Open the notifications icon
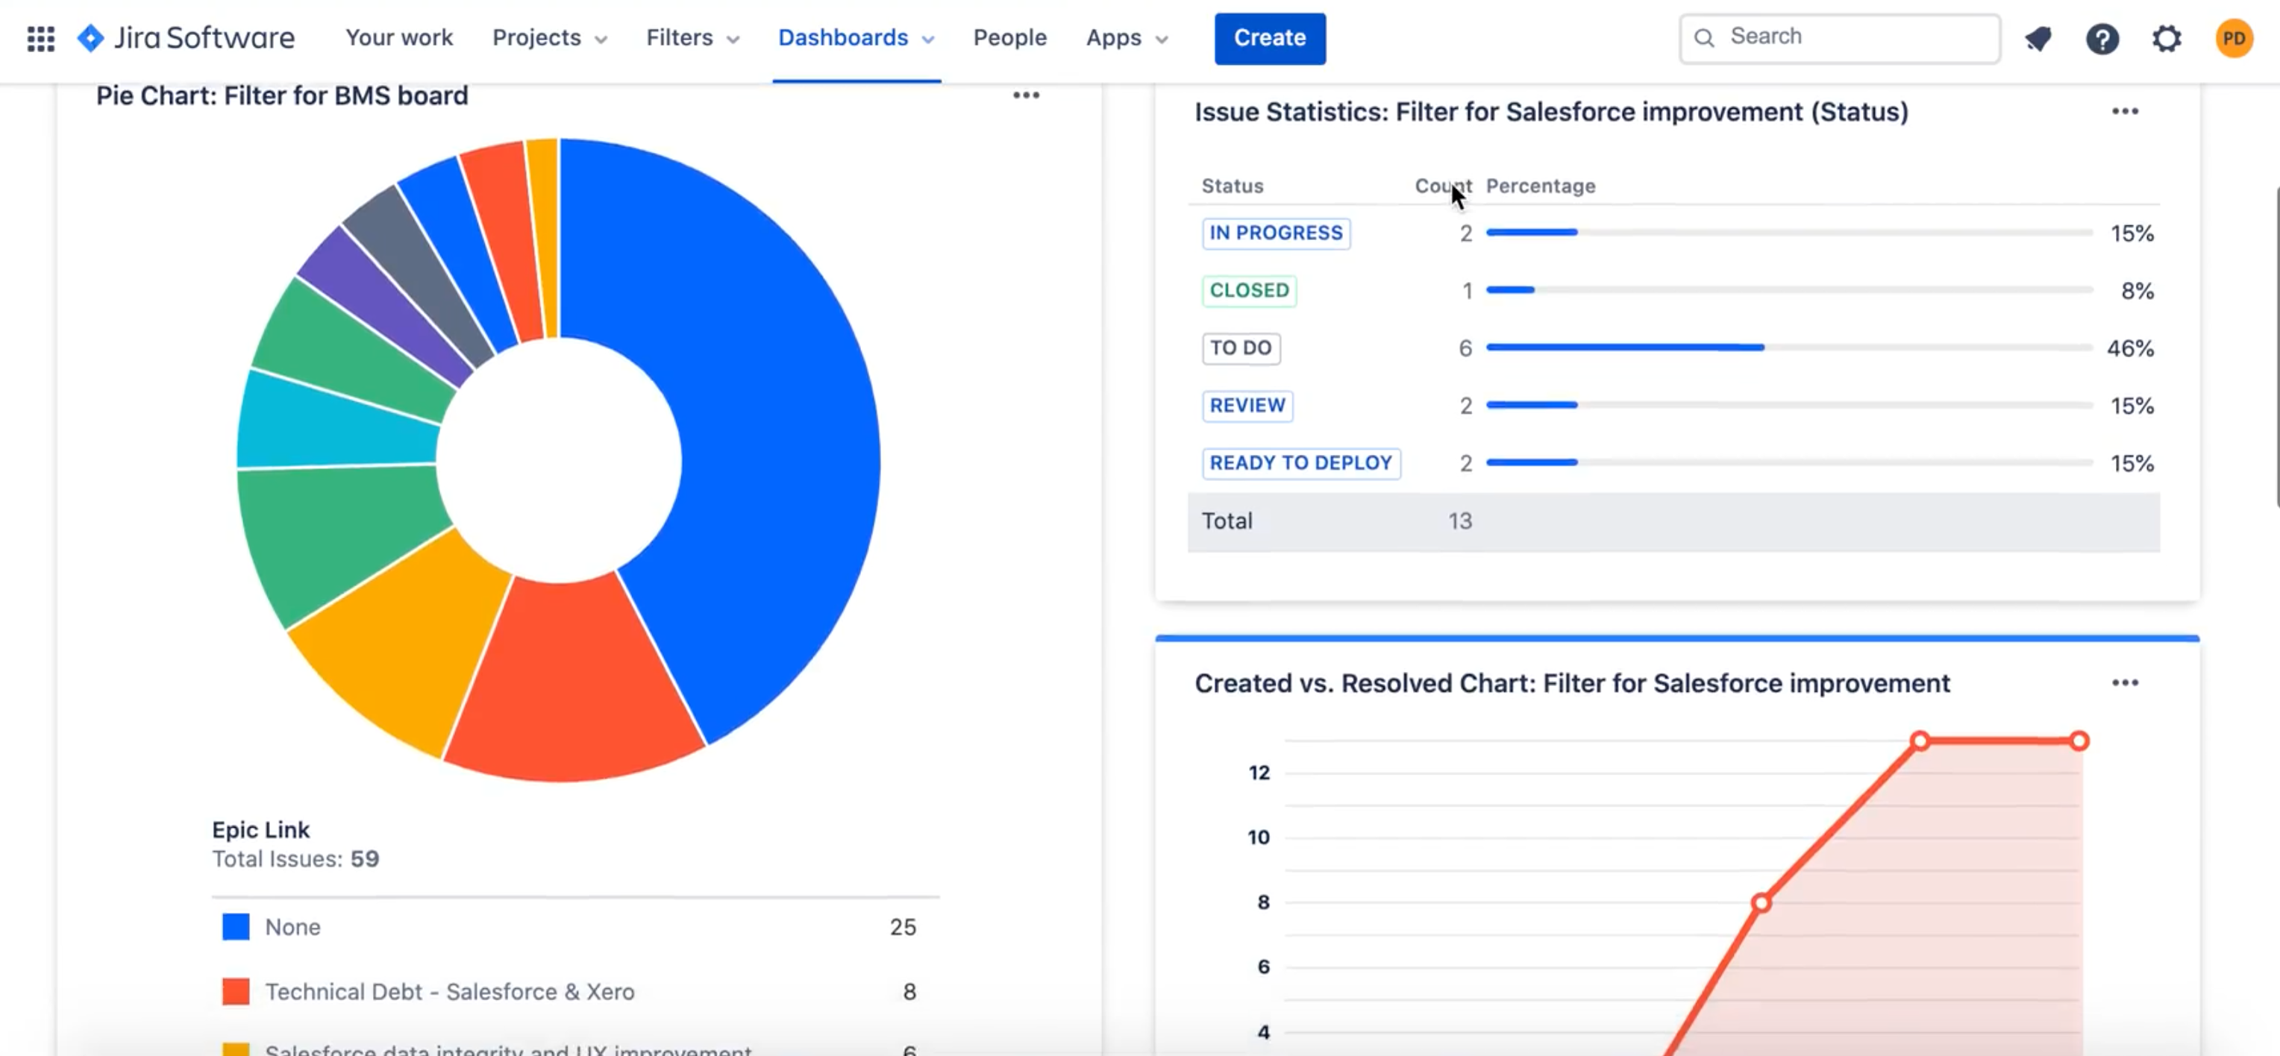The width and height of the screenshot is (2280, 1056). click(2038, 38)
